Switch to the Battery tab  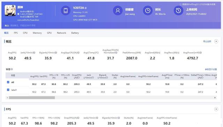pos(75,33)
